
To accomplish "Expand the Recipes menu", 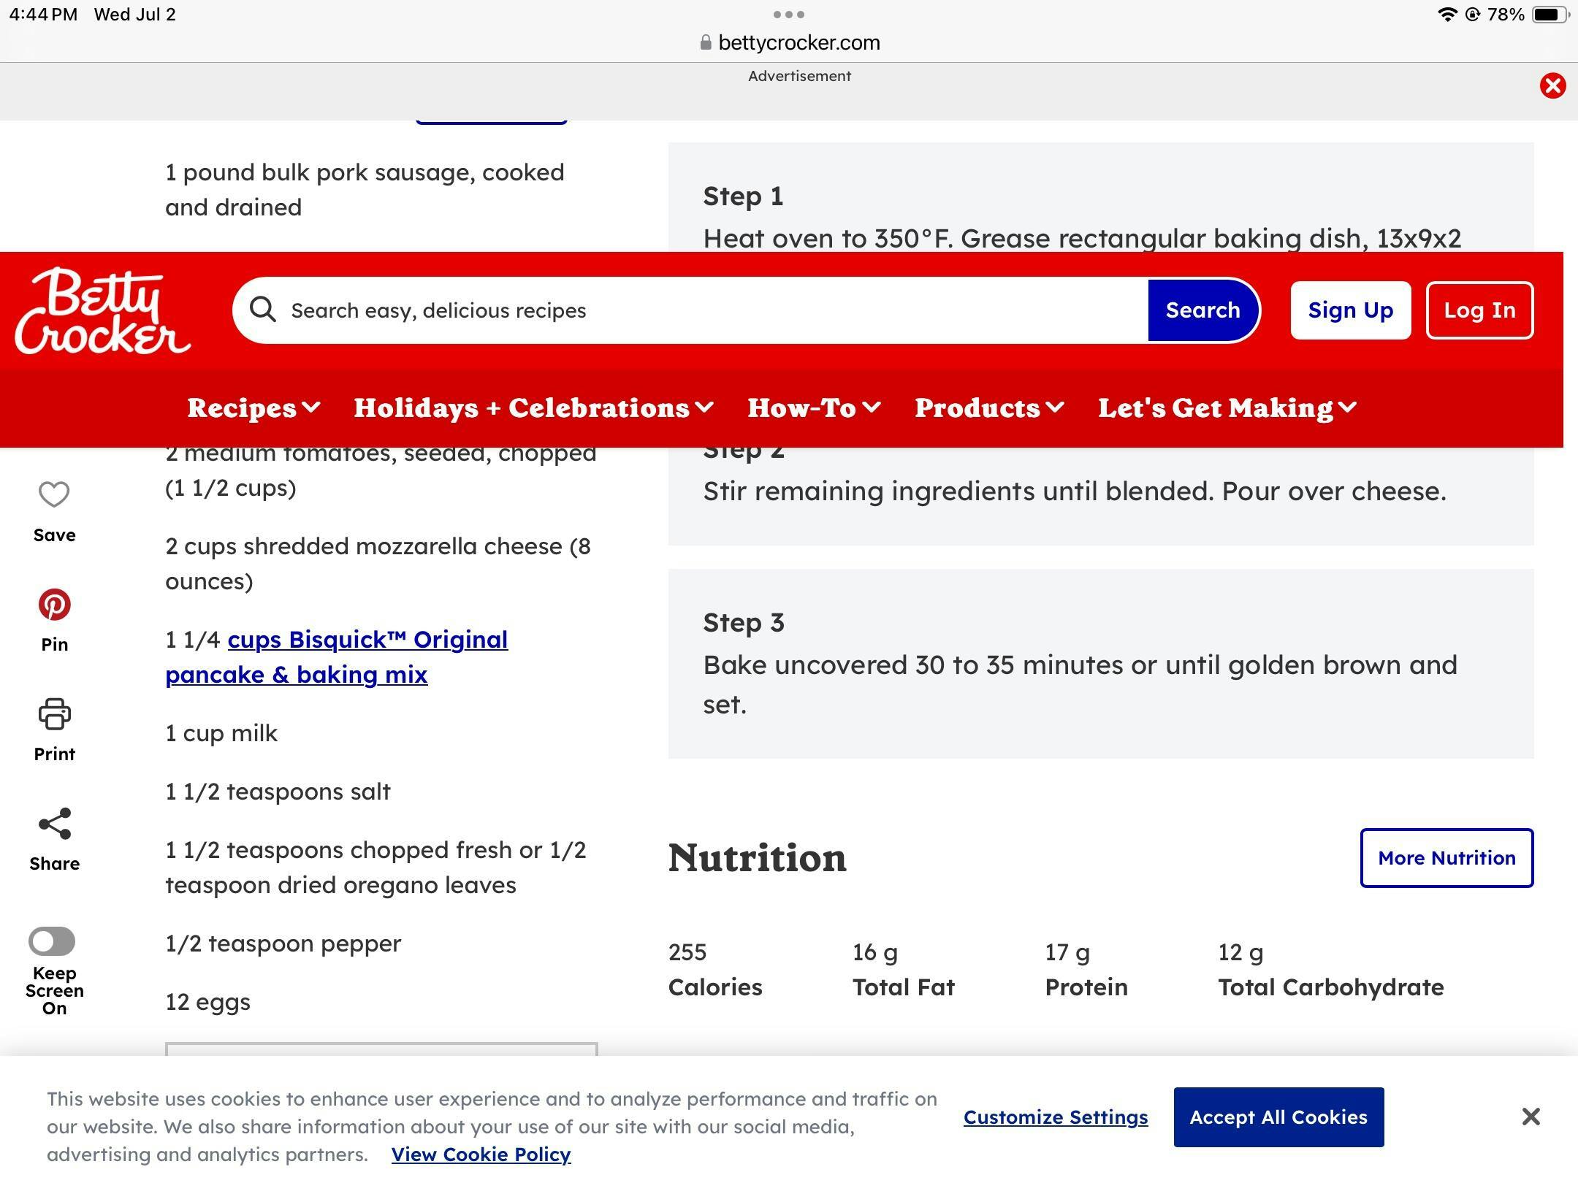I will pyautogui.click(x=254, y=407).
